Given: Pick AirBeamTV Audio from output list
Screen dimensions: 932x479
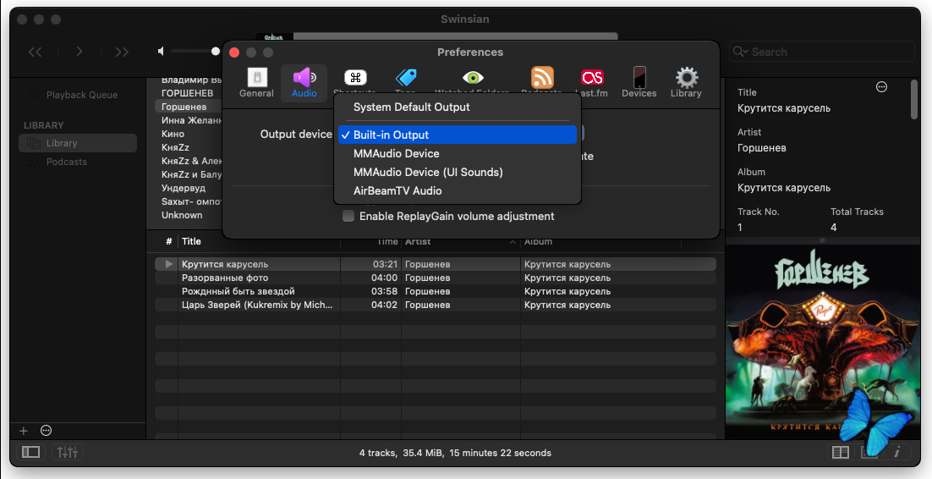Looking at the screenshot, I should (x=397, y=190).
